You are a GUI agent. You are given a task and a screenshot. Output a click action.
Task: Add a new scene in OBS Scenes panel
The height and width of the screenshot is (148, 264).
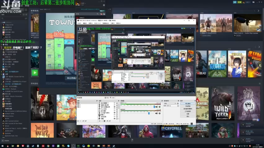(78, 121)
